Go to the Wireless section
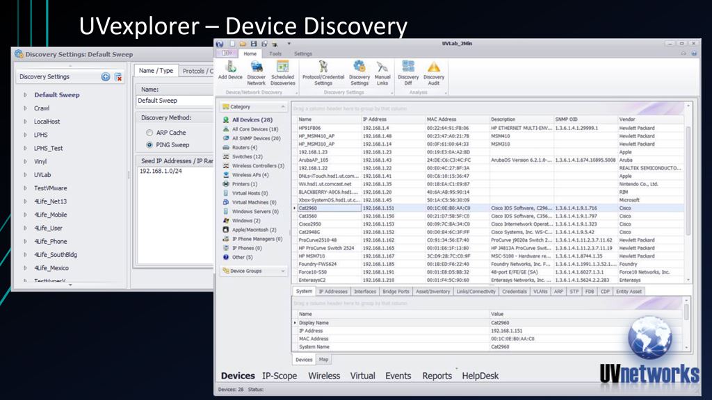Viewport: 712px width, 400px height. pos(324,376)
